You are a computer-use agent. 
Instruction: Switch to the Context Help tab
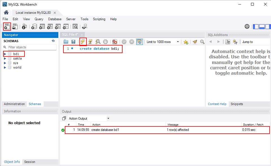point(217,104)
